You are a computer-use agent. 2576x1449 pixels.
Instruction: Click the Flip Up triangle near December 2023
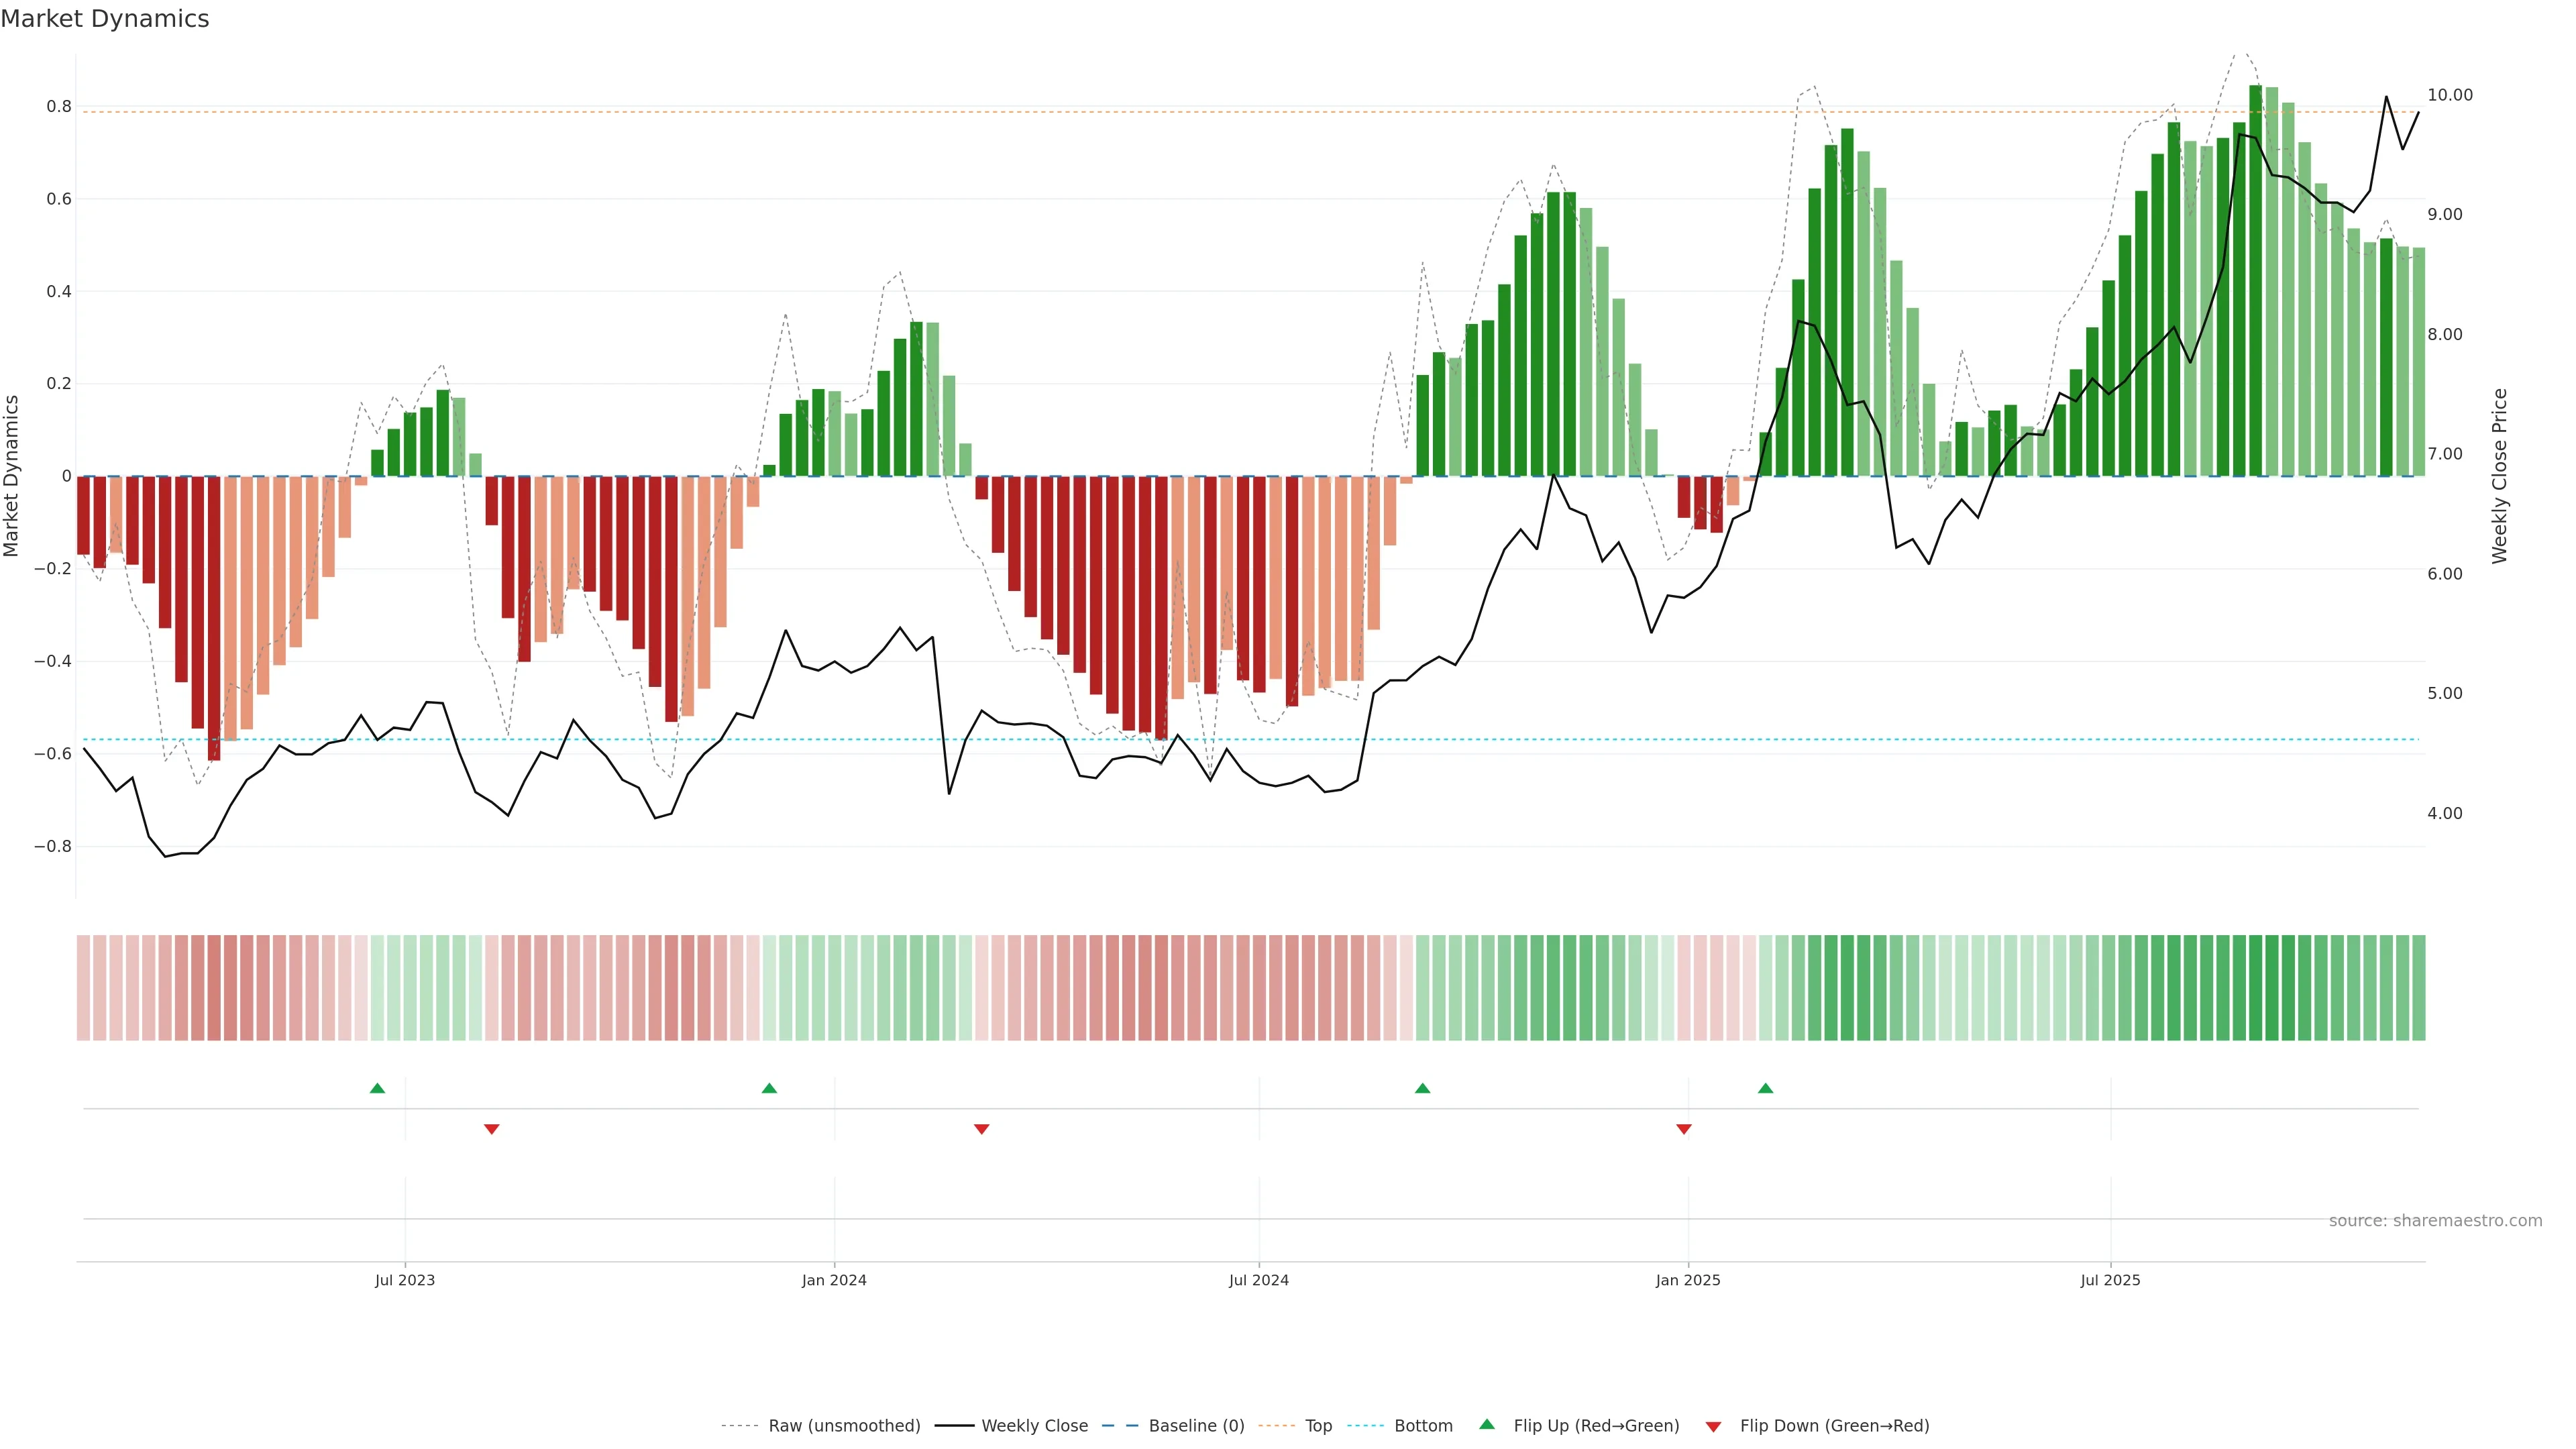click(769, 1088)
